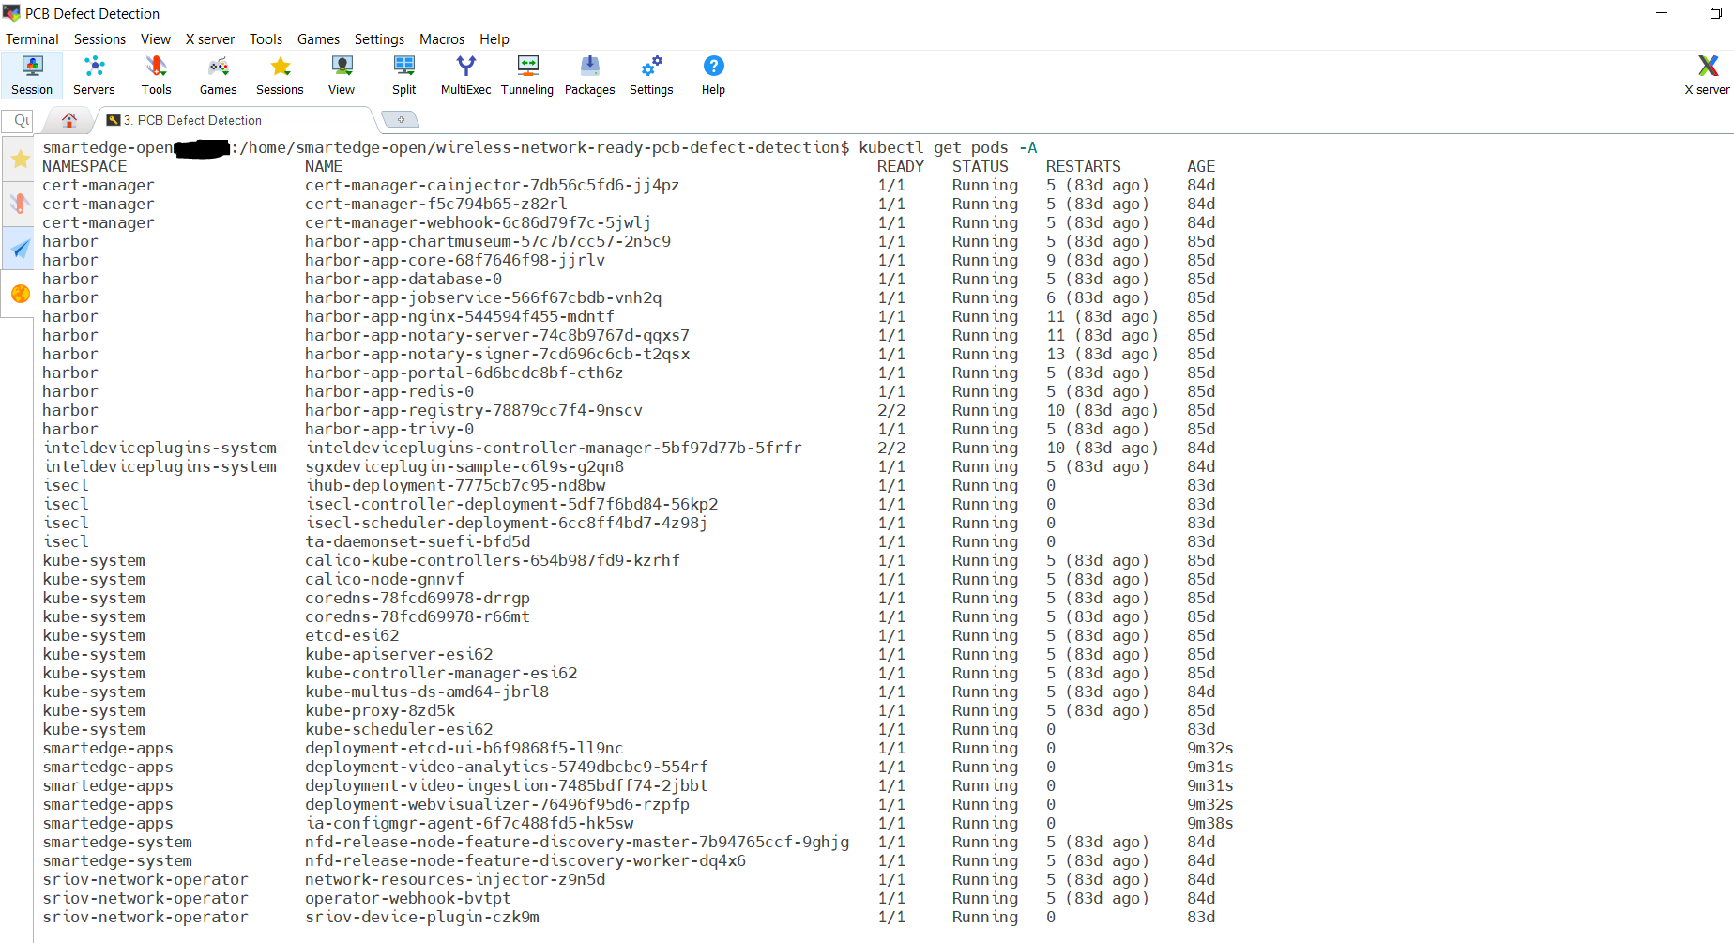Open the Tunneling toolbar icon

click(x=527, y=75)
